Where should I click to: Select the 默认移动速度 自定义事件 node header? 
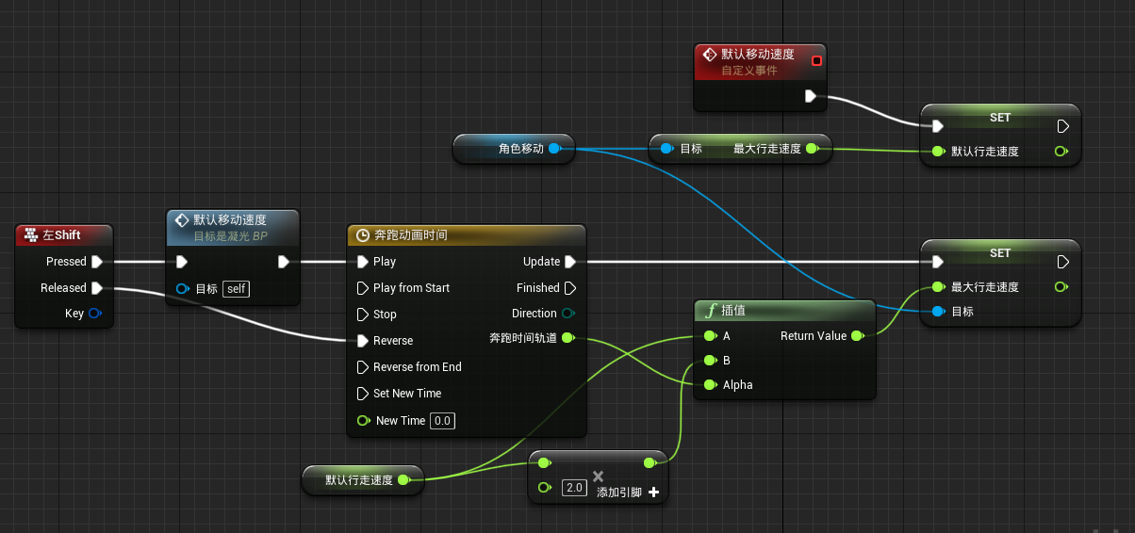click(759, 61)
